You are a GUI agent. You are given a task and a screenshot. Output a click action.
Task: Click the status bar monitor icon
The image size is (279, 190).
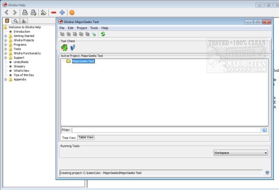pyautogui.click(x=267, y=173)
